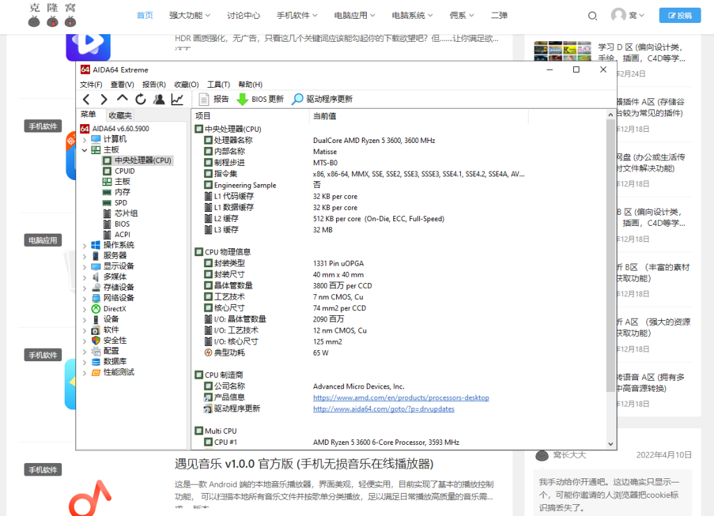Open the AMD processors-desktop product link
The image size is (714, 516).
(x=401, y=397)
